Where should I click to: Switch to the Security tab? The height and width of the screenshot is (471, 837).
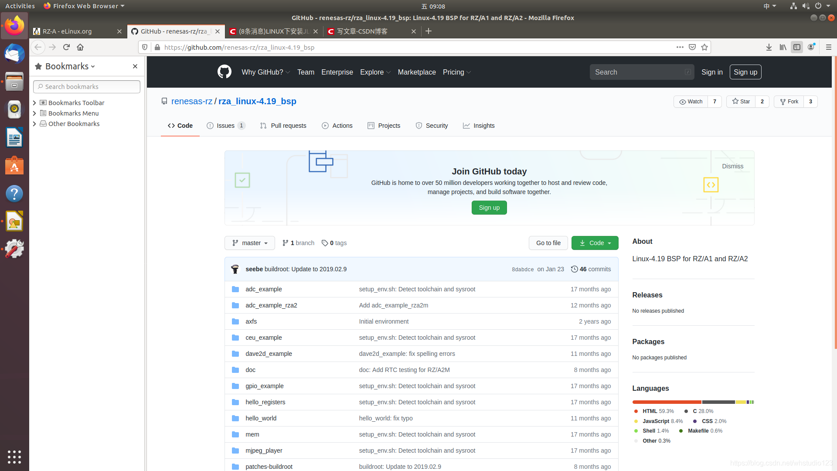pyautogui.click(x=432, y=126)
